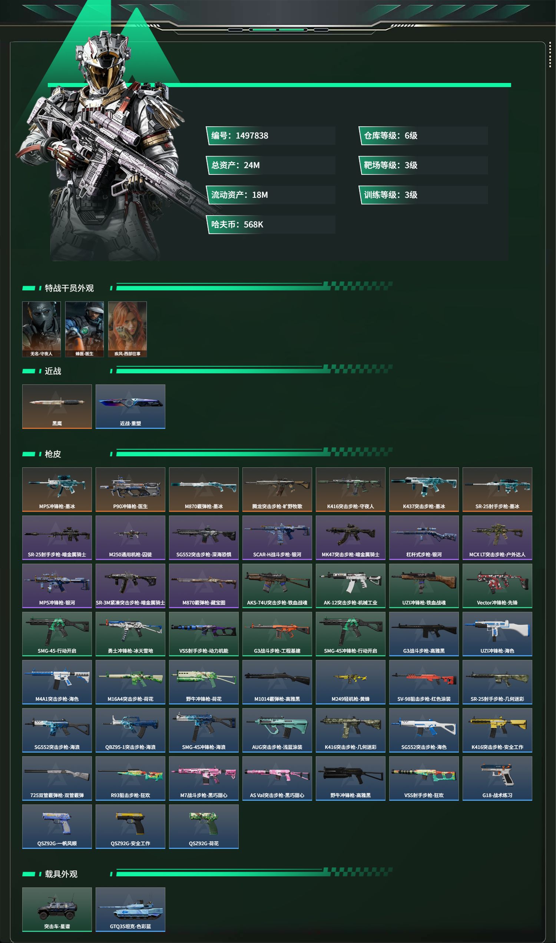Select the UZI冲锋枪-海色 skin card

[497, 634]
